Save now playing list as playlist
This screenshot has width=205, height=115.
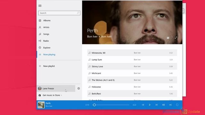168,38
